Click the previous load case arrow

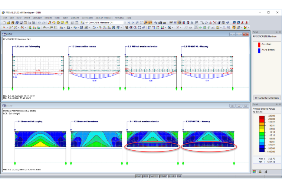(129, 23)
